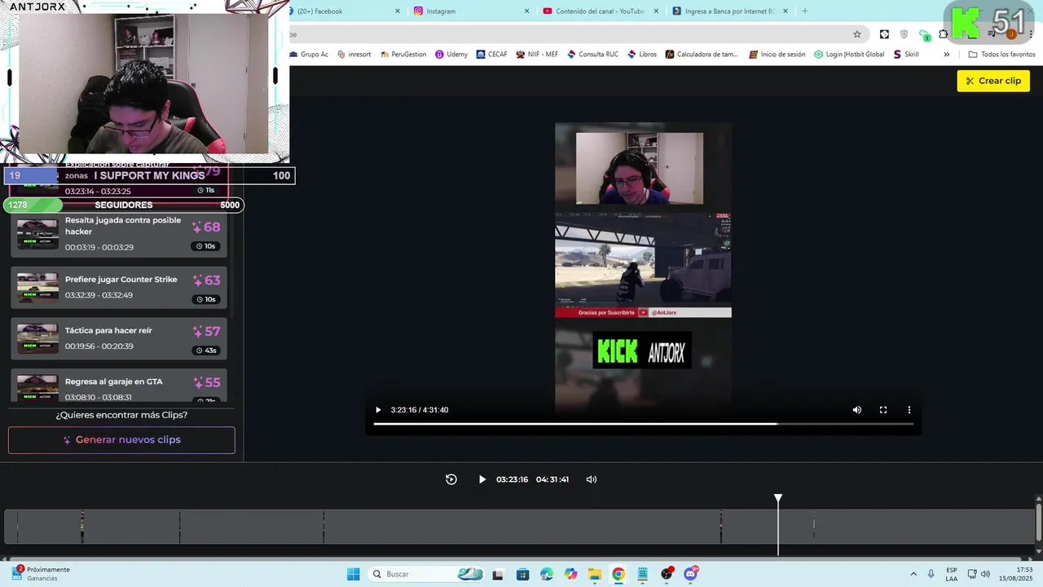Click the system tray volume icon
Image resolution: width=1043 pixels, height=587 pixels.
(985, 574)
